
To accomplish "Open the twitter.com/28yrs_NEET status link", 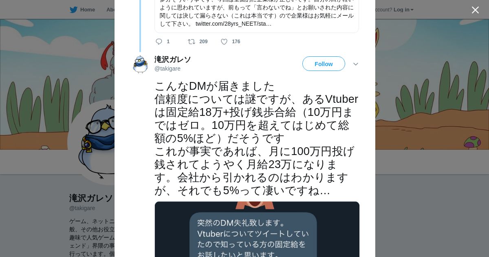I will point(233,24).
